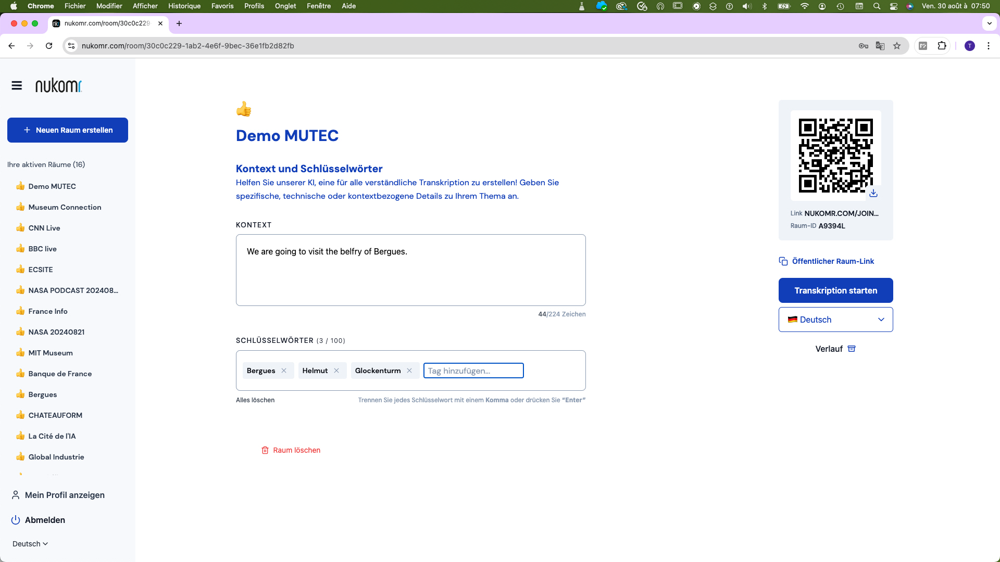
Task: Remove the Glockenturm keyword tag
Action: [409, 371]
